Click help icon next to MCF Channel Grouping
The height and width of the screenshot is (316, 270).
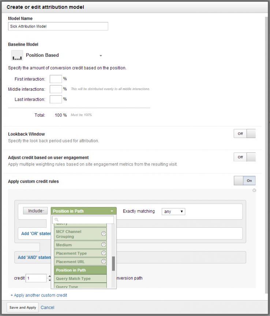104,234
